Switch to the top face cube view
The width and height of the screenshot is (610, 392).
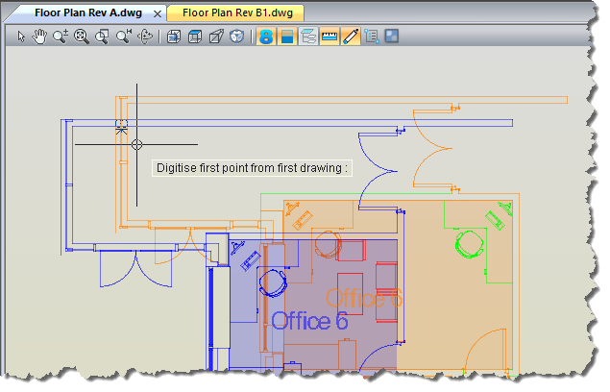[194, 37]
